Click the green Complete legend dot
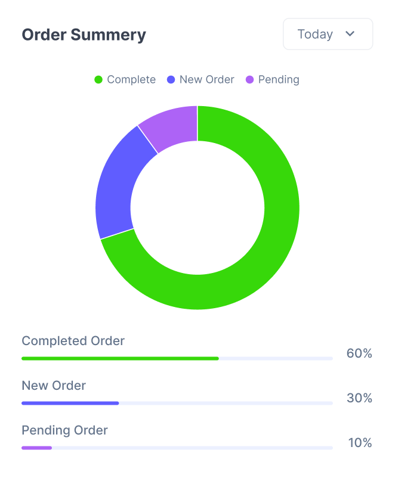 (x=98, y=79)
